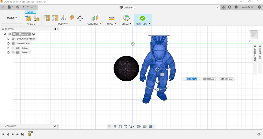Viewport: 263px width, 139px height.
Task: Hide the Bodies folder with eye icon
Action: point(13,52)
